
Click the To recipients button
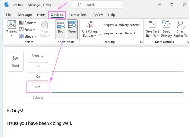coord(38,66)
